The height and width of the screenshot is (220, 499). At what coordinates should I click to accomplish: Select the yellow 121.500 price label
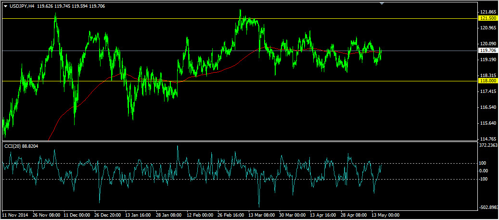(488, 19)
